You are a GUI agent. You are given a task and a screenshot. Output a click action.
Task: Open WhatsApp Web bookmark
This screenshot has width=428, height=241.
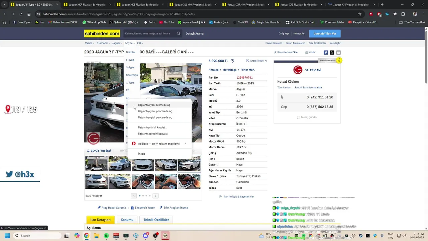(94, 22)
